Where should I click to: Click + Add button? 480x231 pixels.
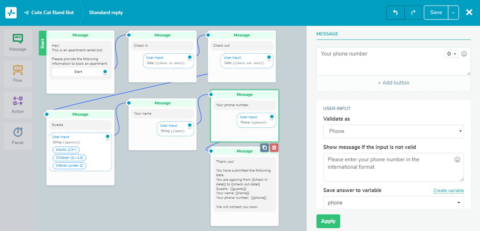point(393,83)
